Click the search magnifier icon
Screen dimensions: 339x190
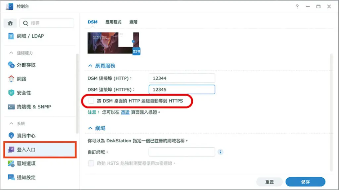pyautogui.click(x=25, y=23)
